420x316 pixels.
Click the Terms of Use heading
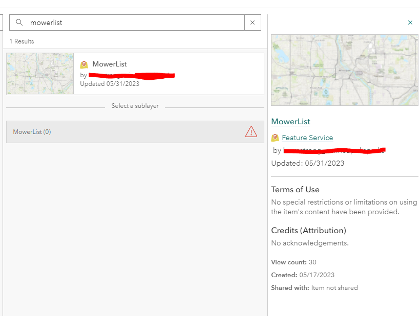295,190
